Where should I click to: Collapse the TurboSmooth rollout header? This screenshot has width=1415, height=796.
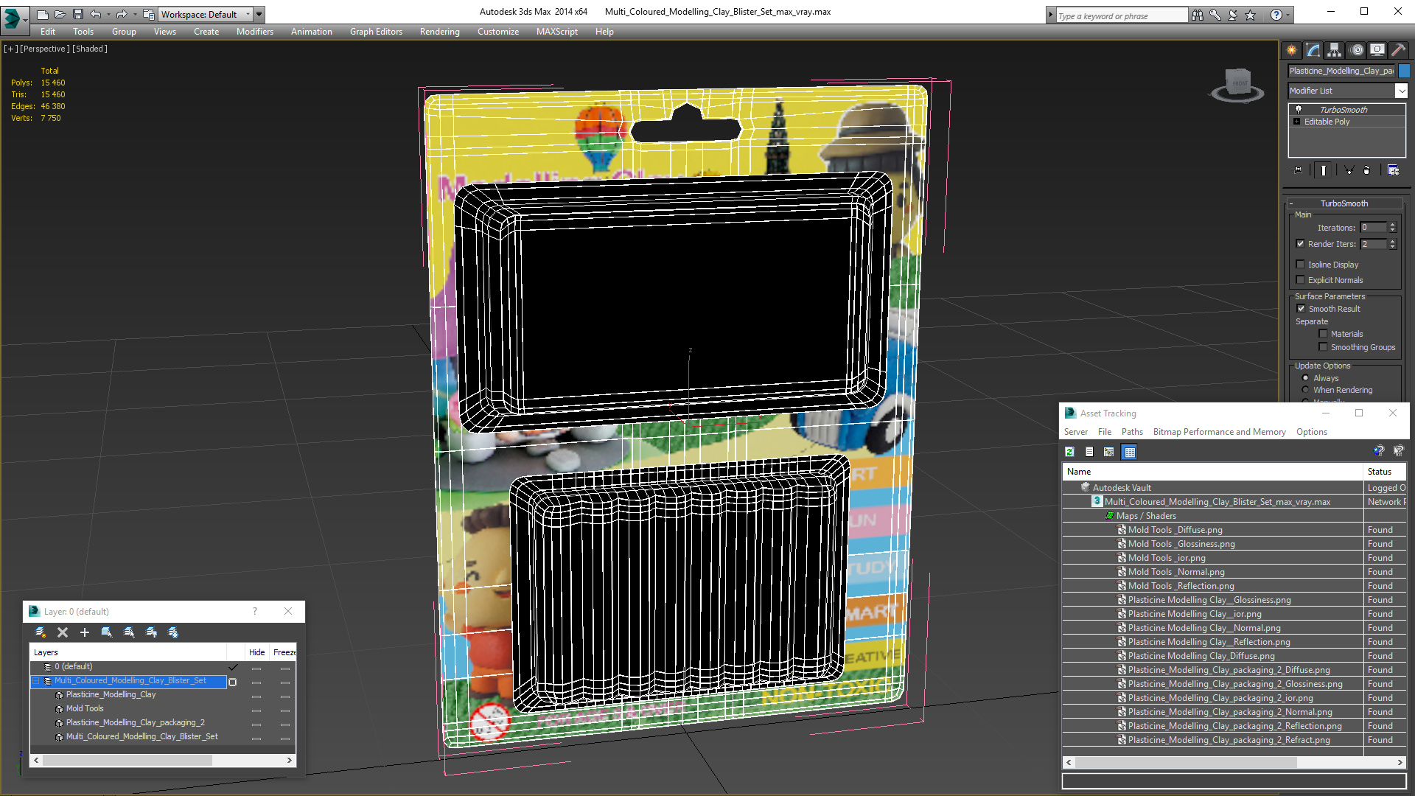1344,203
